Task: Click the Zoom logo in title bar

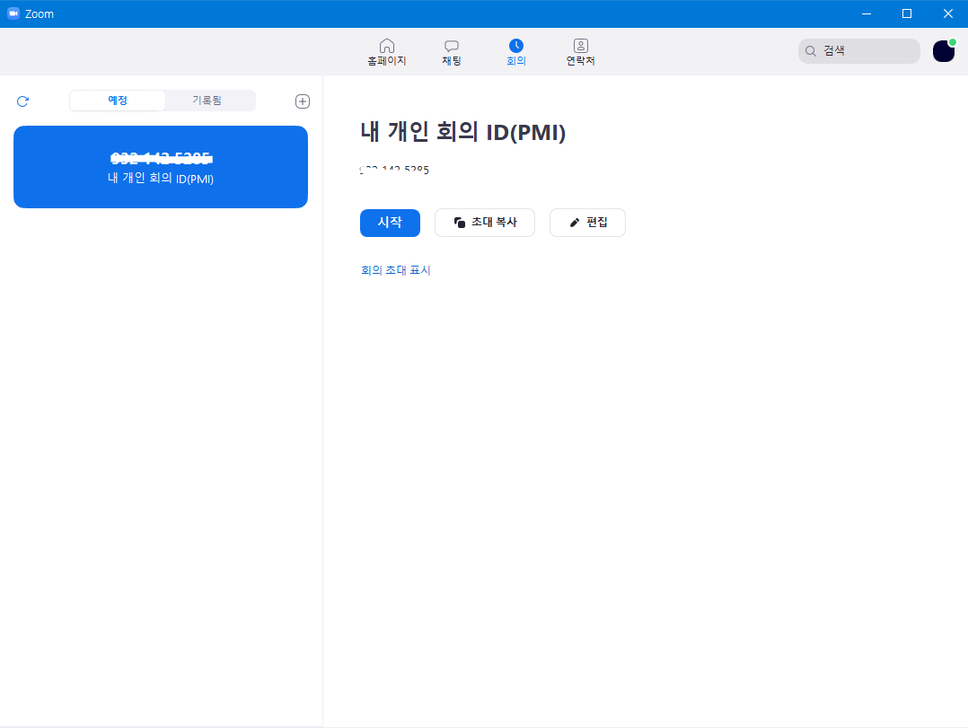Action: (13, 13)
